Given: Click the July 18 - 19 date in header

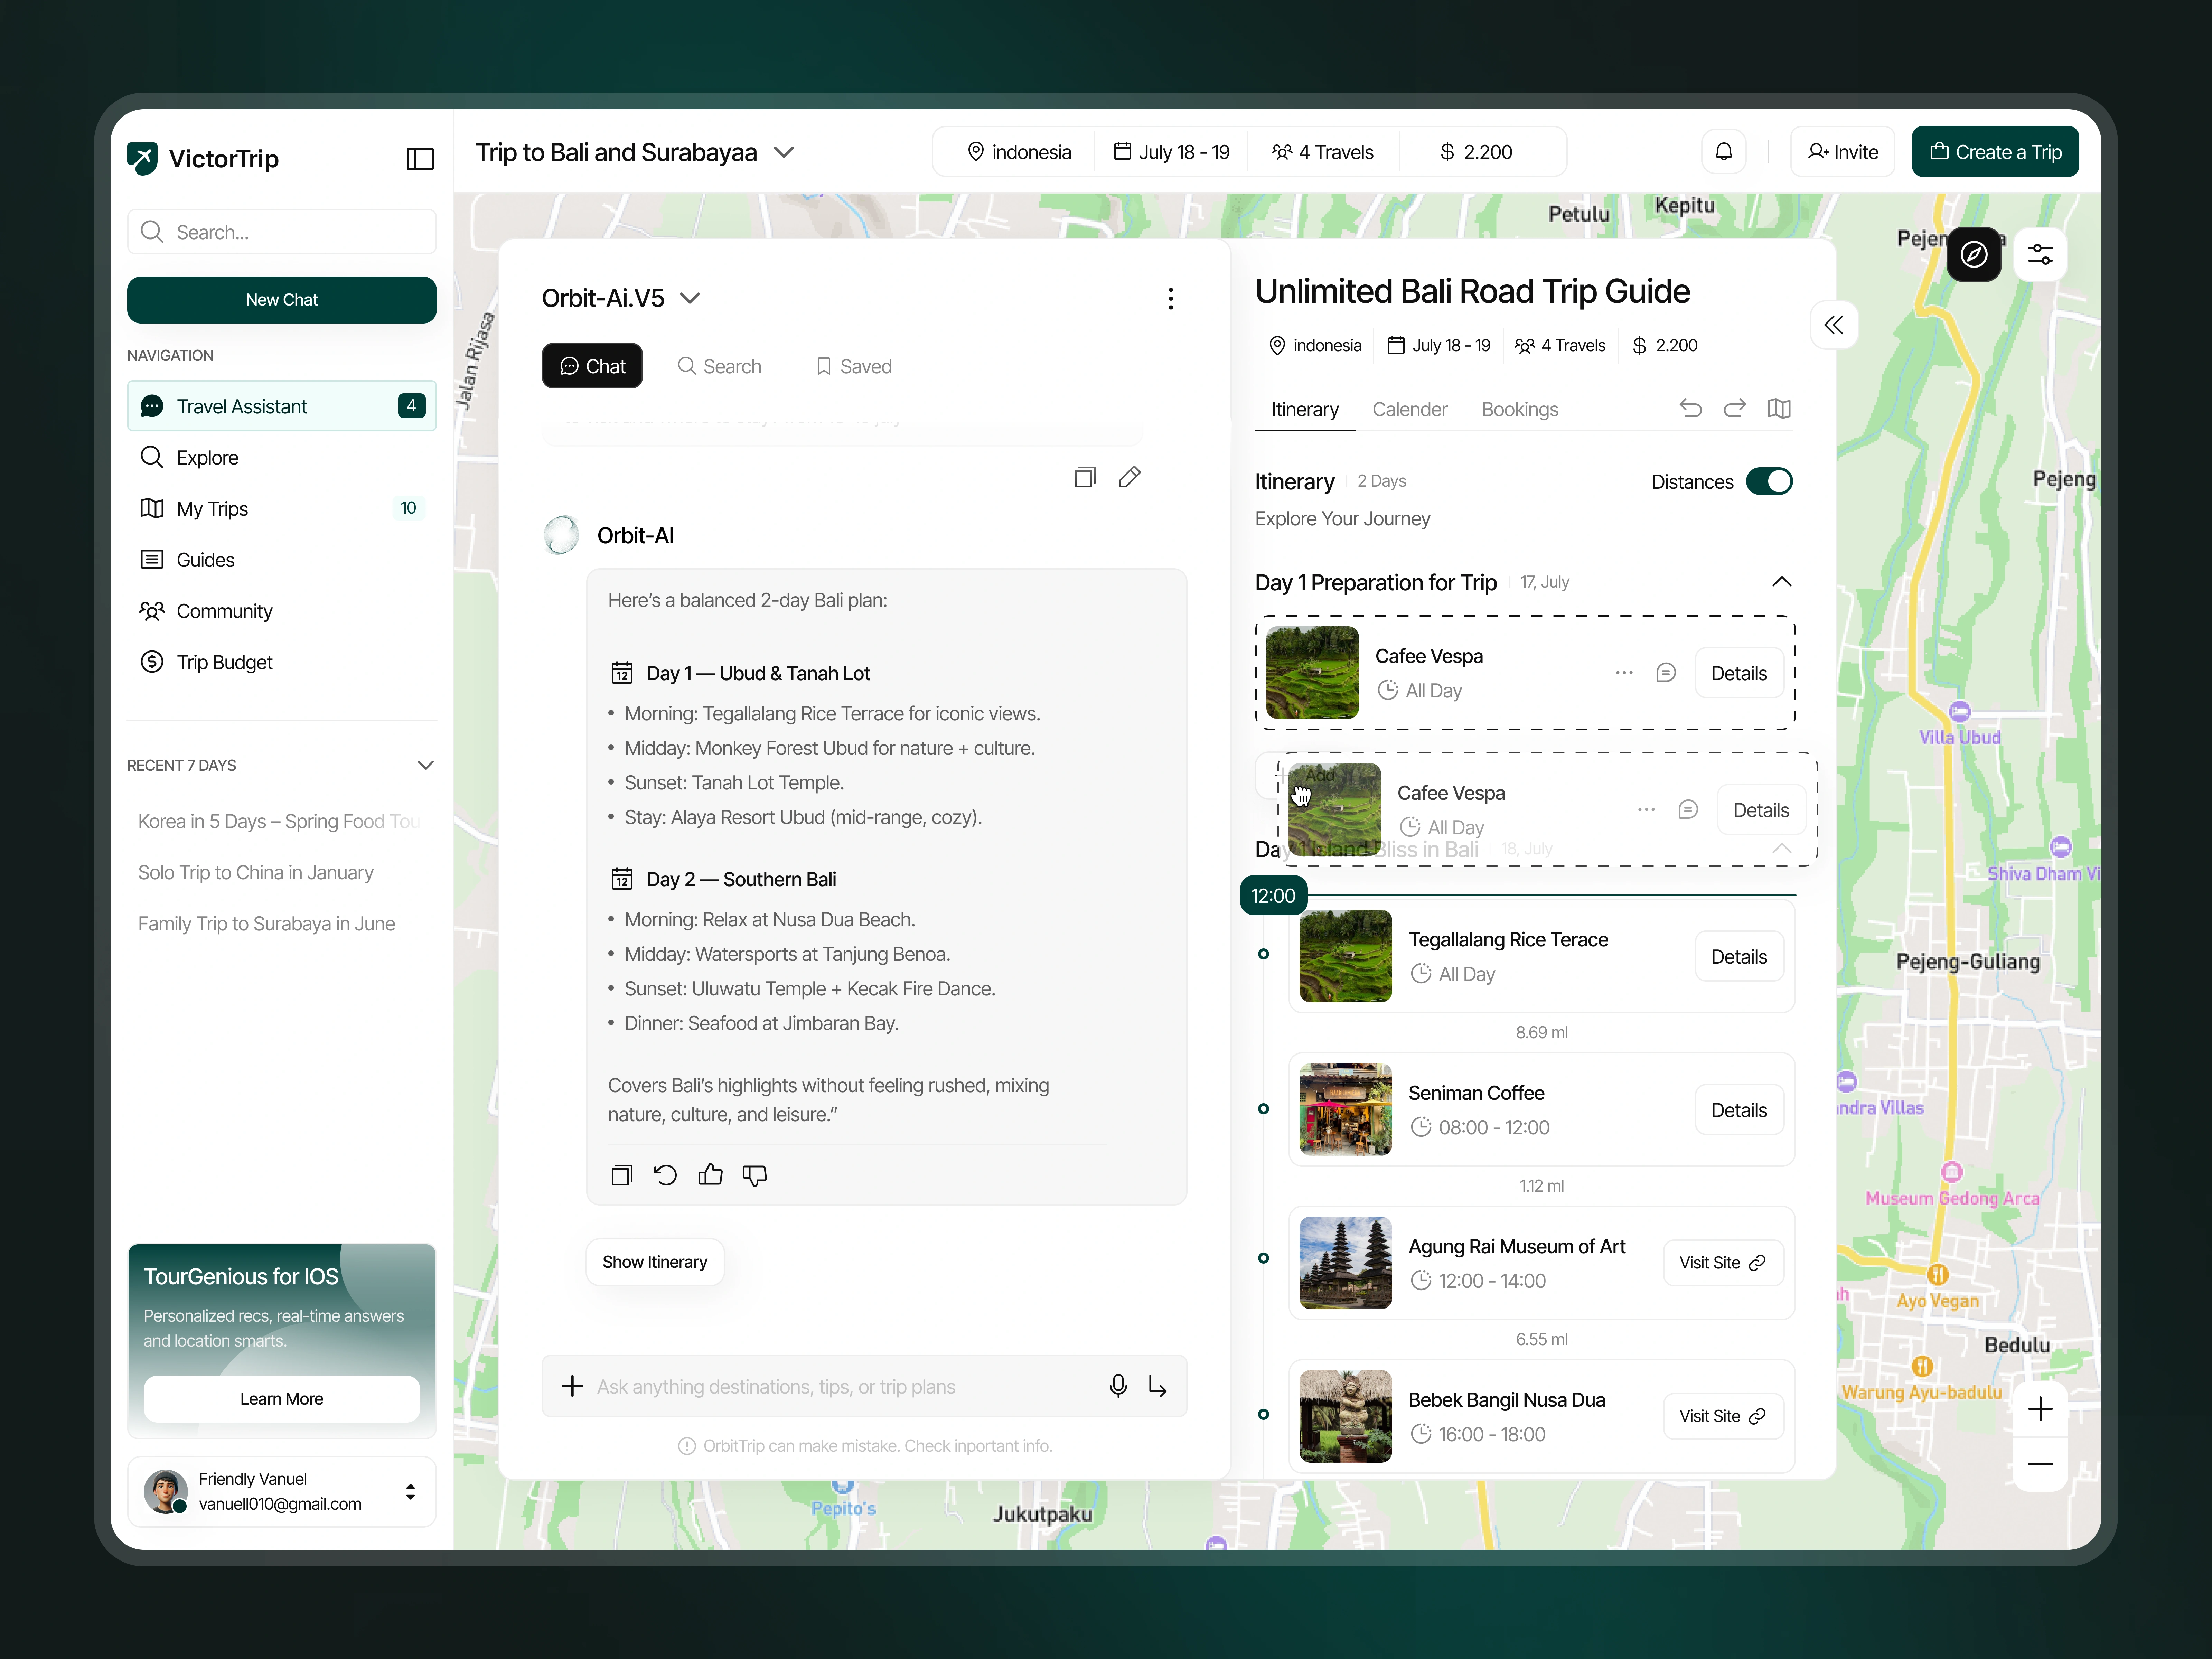Looking at the screenshot, I should pos(1172,152).
